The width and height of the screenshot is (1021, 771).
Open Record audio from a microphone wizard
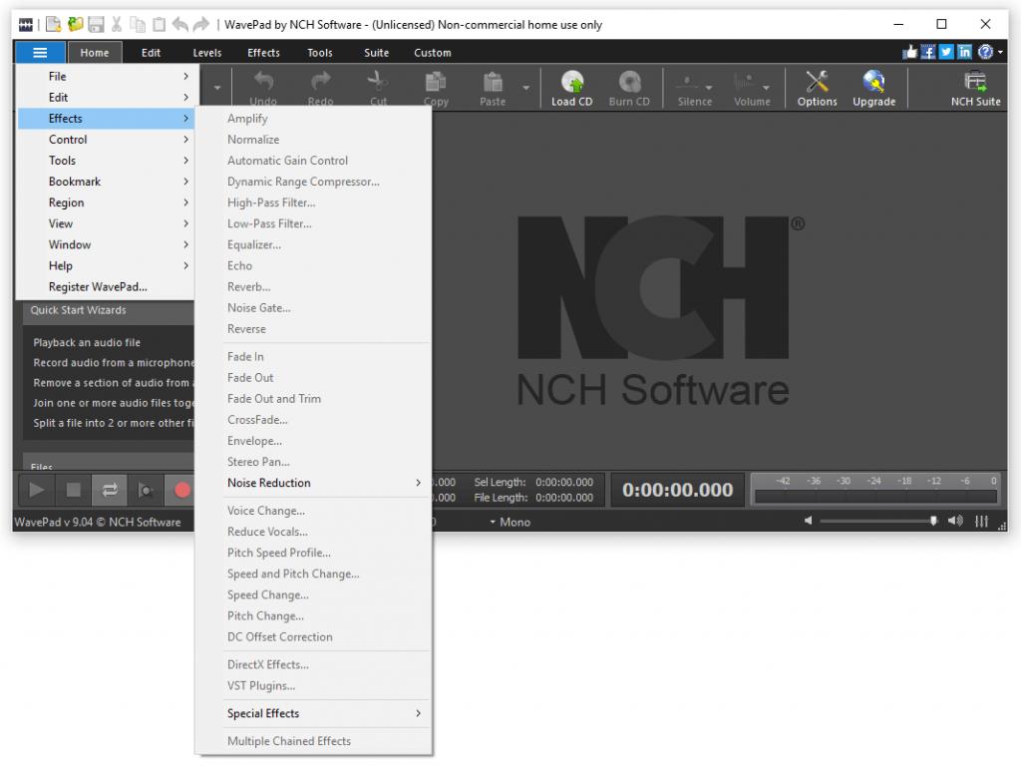point(114,363)
